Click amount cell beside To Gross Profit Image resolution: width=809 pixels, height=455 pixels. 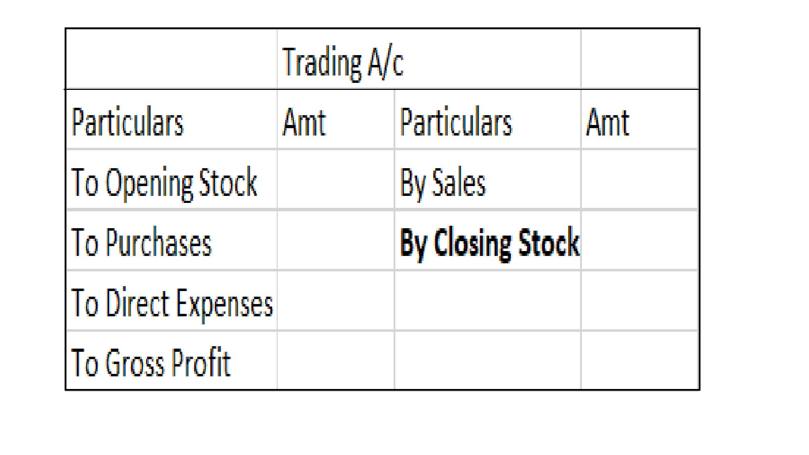[x=335, y=361]
